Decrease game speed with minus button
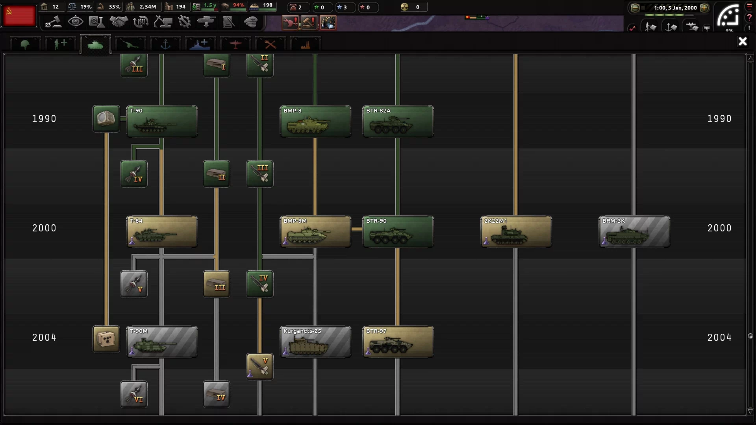Image resolution: width=756 pixels, height=425 pixels. point(635,7)
